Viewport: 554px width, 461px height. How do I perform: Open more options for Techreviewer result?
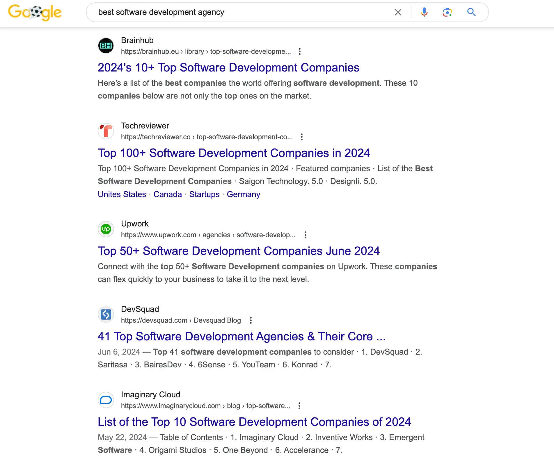tap(302, 137)
